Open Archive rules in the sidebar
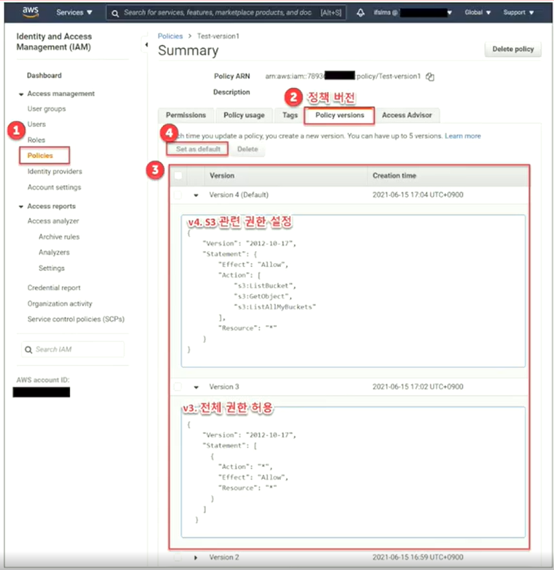 [59, 236]
